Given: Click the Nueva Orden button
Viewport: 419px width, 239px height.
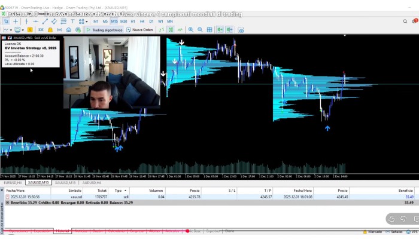Looking at the screenshot, I should tap(139, 29).
